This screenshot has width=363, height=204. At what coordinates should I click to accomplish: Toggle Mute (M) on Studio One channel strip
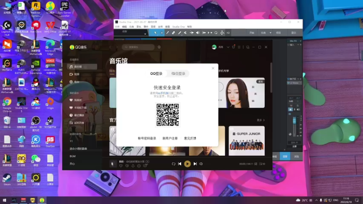pyautogui.click(x=291, y=106)
